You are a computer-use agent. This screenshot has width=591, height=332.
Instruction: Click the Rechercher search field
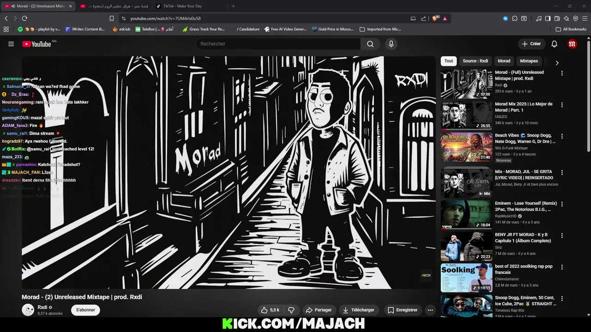(x=278, y=44)
